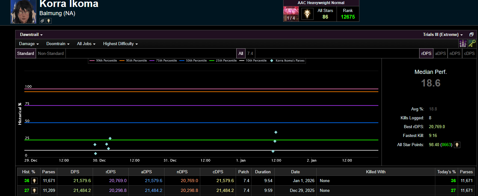Sort by the nDPS table column header
The image size is (478, 196).
(182, 172)
